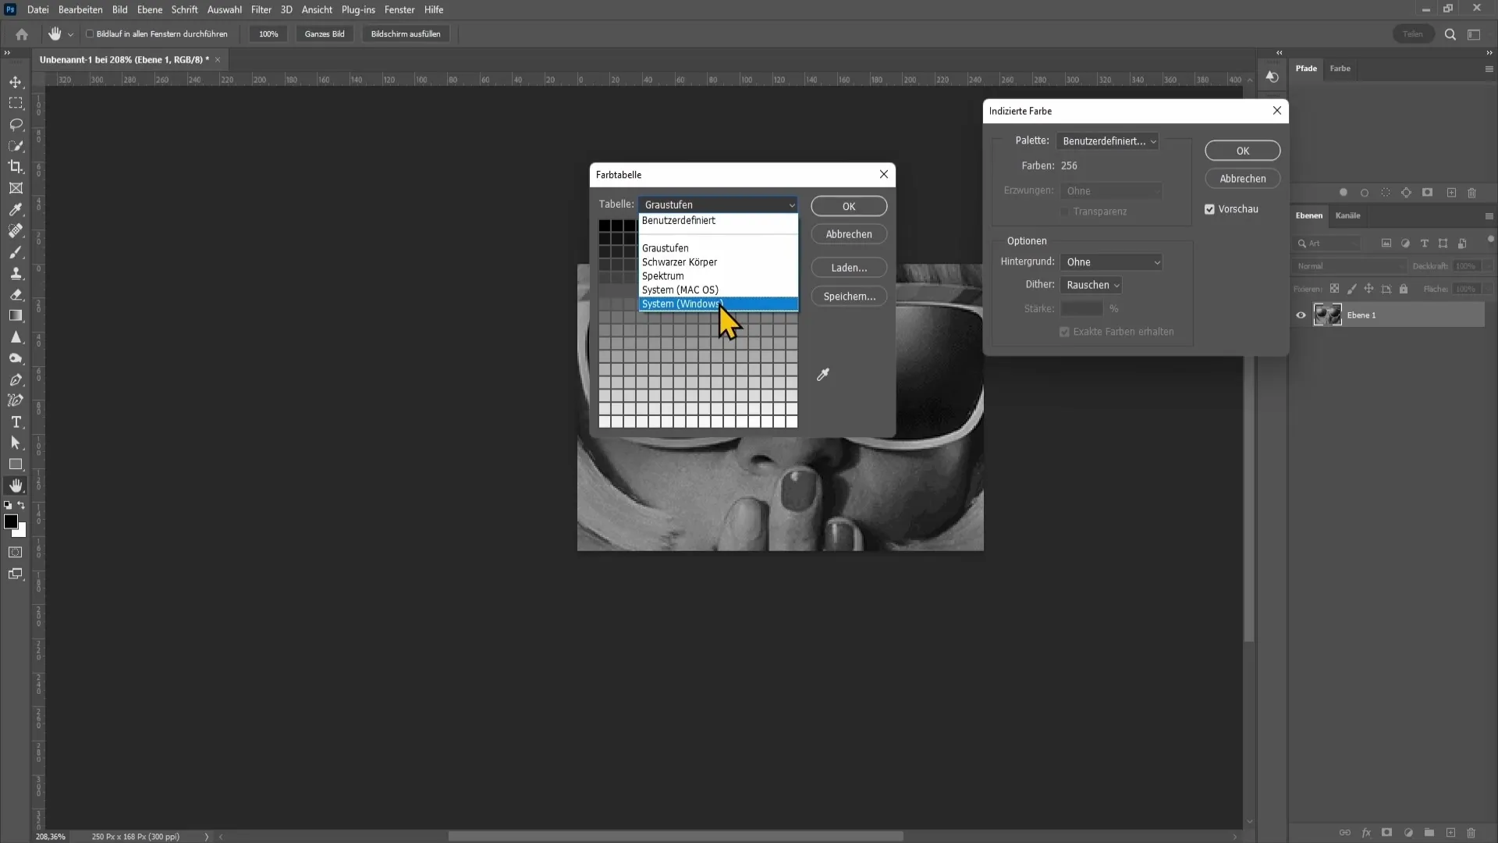Toggle Quick Mask mode icon

tap(16, 552)
